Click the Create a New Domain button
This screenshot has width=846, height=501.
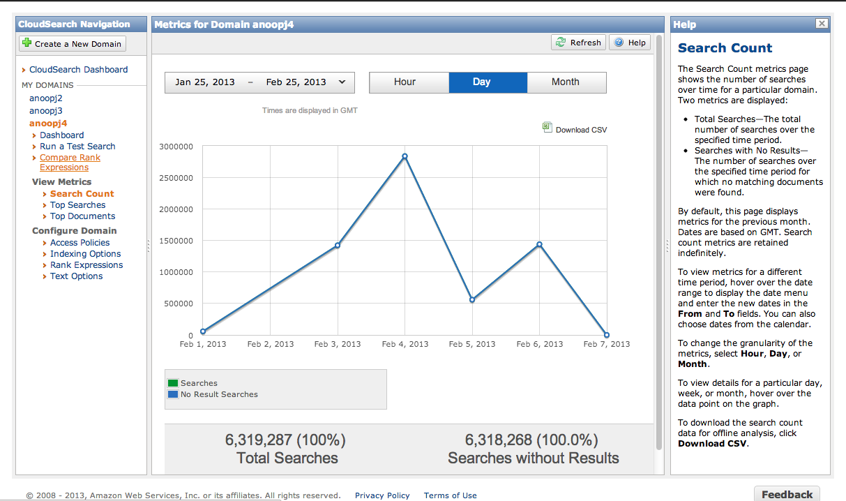click(x=73, y=43)
